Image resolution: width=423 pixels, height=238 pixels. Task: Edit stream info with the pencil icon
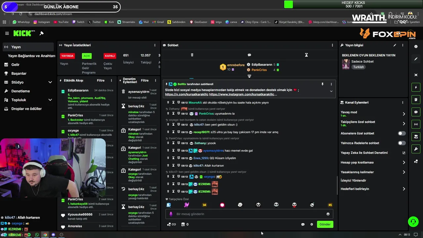[x=395, y=45]
